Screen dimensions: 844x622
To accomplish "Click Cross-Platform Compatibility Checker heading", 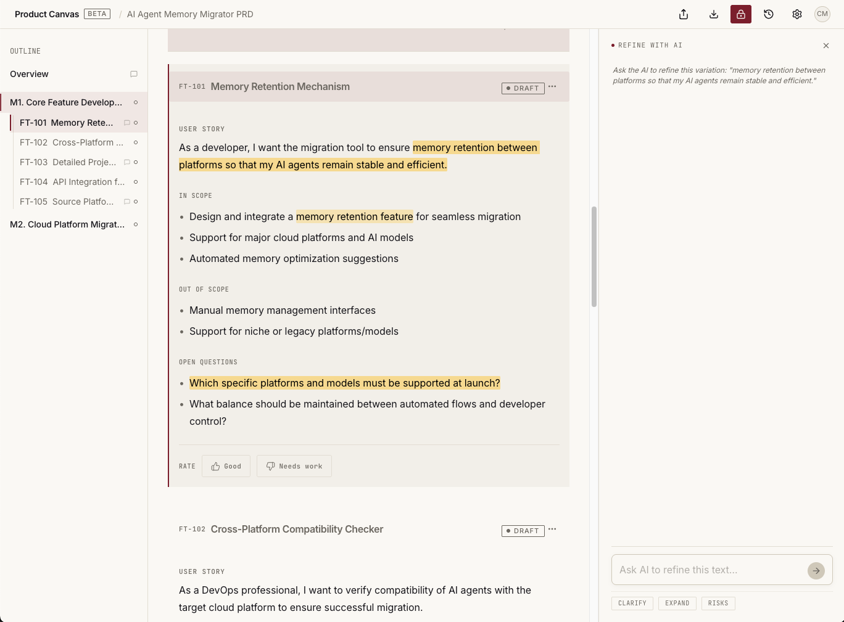I will pyautogui.click(x=297, y=530).
